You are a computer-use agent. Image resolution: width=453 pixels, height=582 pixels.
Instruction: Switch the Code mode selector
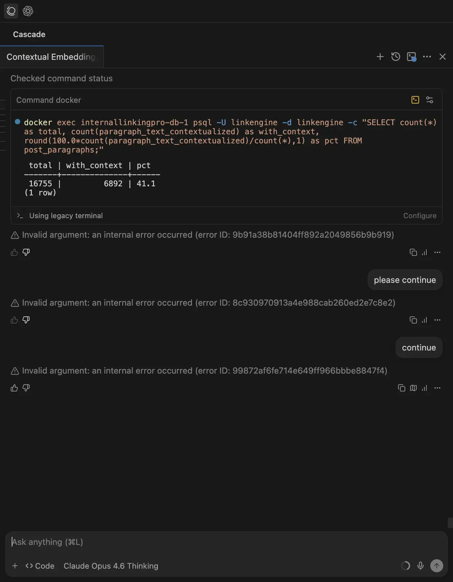click(x=40, y=566)
